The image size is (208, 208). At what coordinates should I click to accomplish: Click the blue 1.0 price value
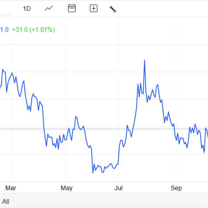coord(4,30)
